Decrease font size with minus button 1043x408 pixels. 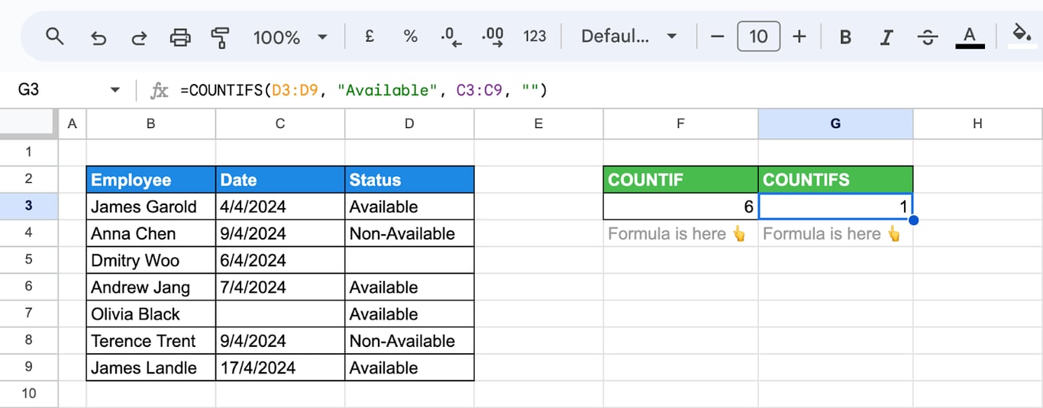[717, 37]
